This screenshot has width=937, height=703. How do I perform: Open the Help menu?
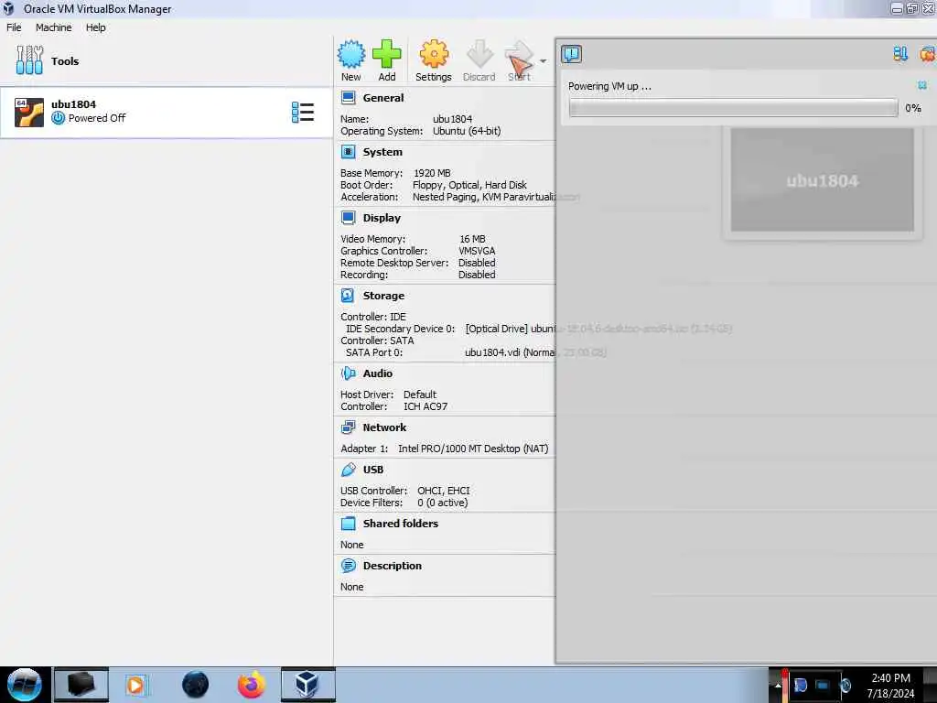(95, 27)
